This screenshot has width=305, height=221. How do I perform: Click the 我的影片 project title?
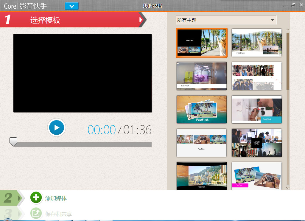pyautogui.click(x=152, y=6)
